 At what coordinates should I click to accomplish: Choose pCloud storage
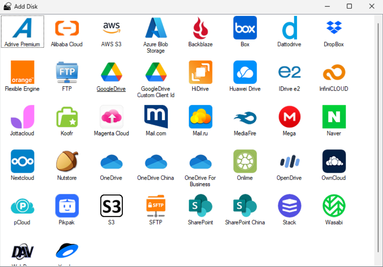coord(22,206)
